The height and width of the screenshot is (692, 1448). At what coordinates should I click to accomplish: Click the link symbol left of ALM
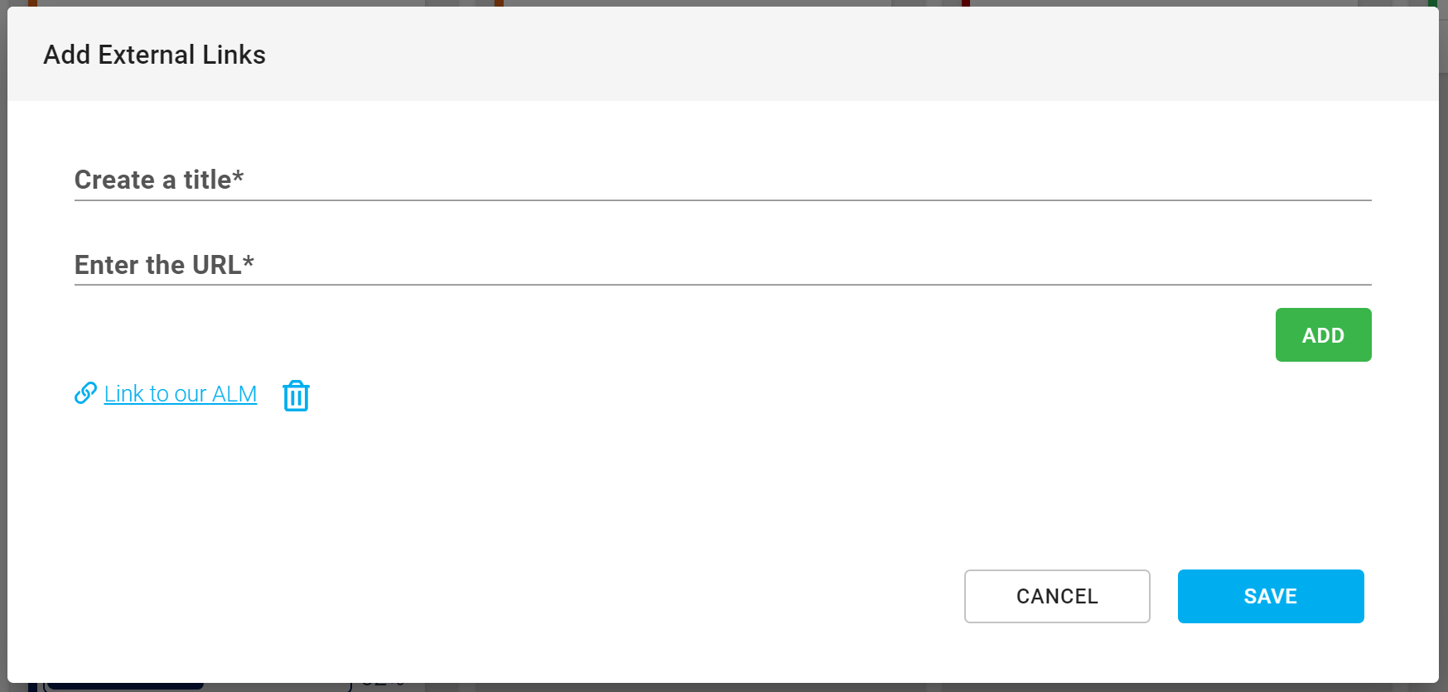(85, 393)
